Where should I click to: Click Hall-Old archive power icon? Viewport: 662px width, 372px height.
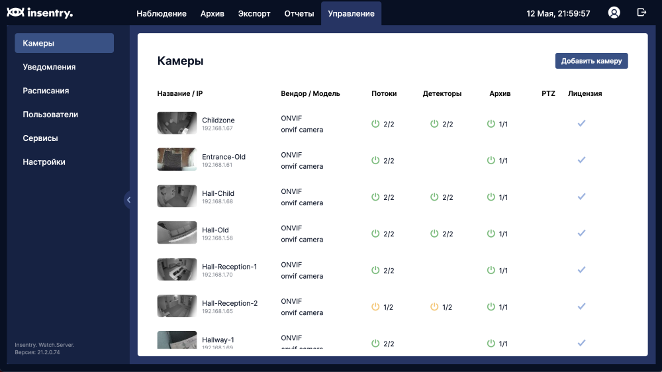(491, 234)
